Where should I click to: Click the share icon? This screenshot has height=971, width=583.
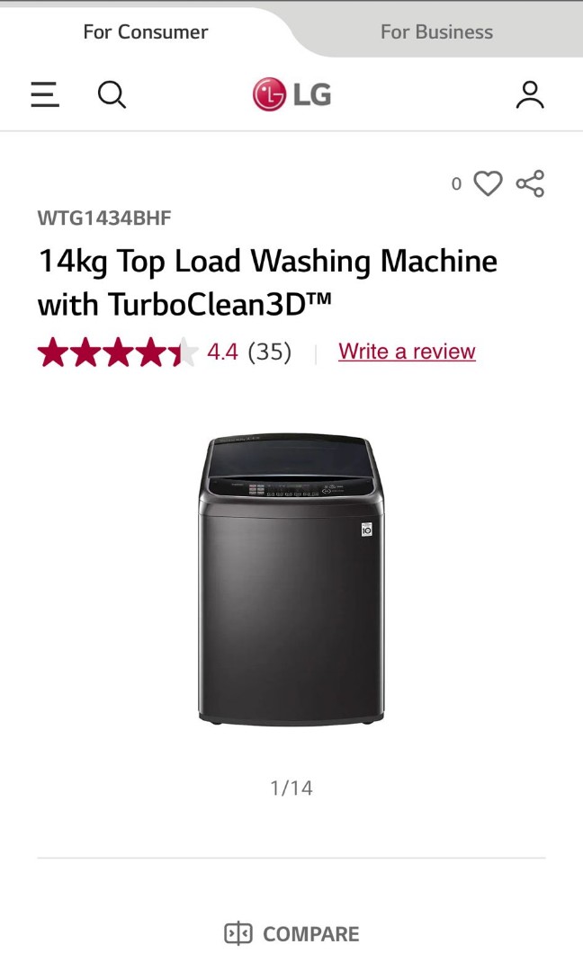[x=530, y=183]
